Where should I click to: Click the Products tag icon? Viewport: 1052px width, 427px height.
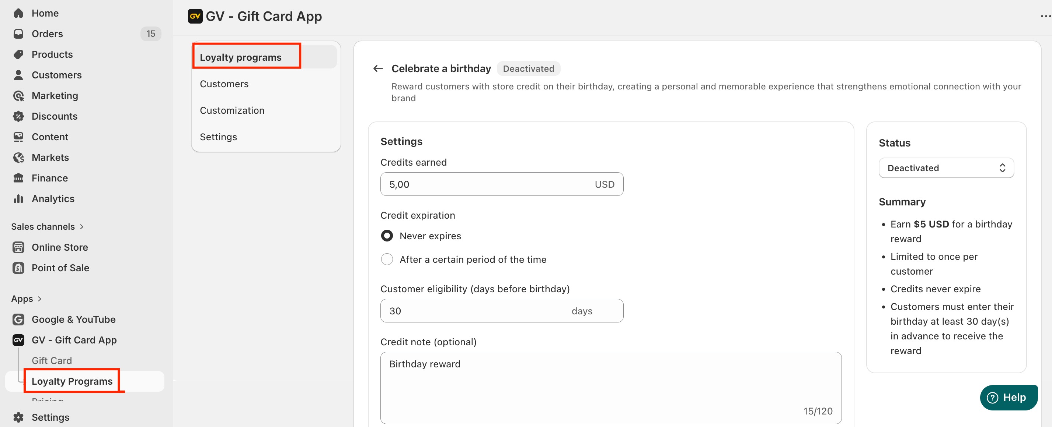(18, 54)
